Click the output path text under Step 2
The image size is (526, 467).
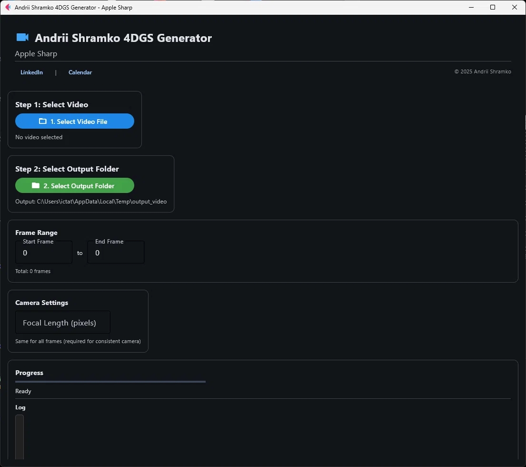click(91, 202)
